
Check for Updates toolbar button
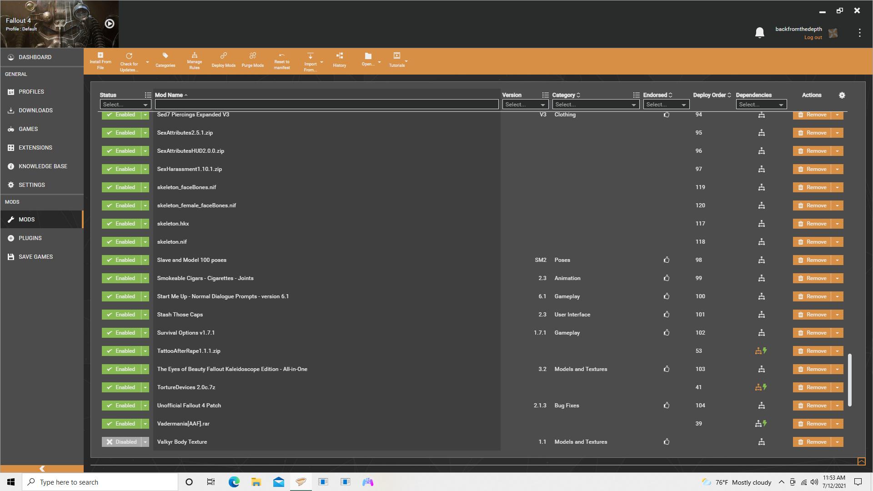pos(129,61)
